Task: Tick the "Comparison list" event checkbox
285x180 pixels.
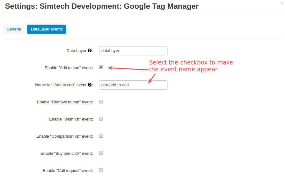Action: pos(101,136)
